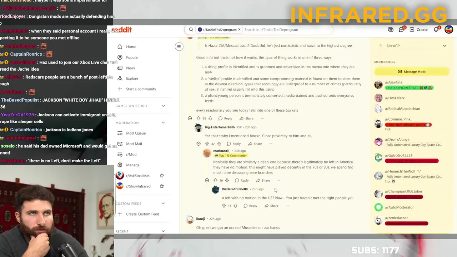457x257 pixels.
Task: Collapse Big-Entertainer6306's comment thread
Action: pos(199,144)
